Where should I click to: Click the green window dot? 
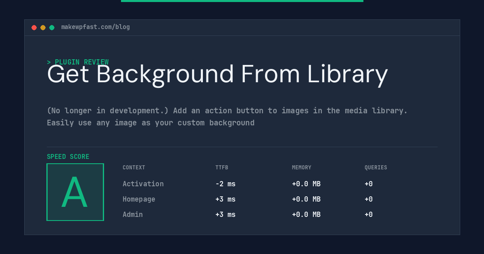pos(52,27)
